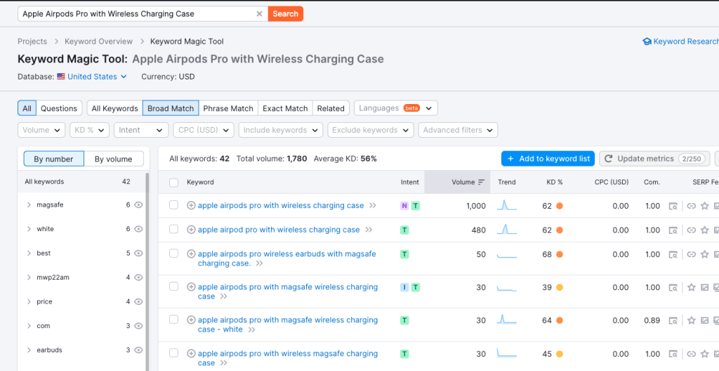Click the link SERP feature icon in 50-volume row
The height and width of the screenshot is (371, 719).
(x=692, y=254)
